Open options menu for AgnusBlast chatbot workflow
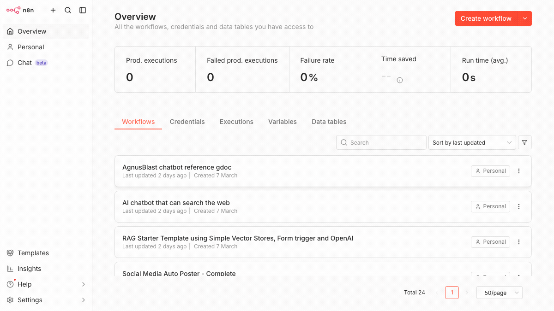 (518, 171)
